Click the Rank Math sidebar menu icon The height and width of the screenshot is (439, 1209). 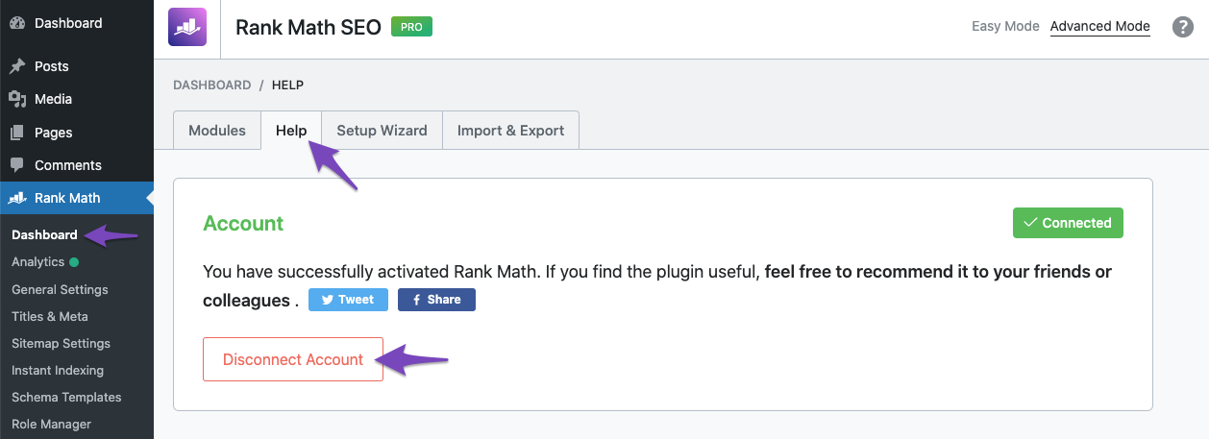tap(16, 198)
